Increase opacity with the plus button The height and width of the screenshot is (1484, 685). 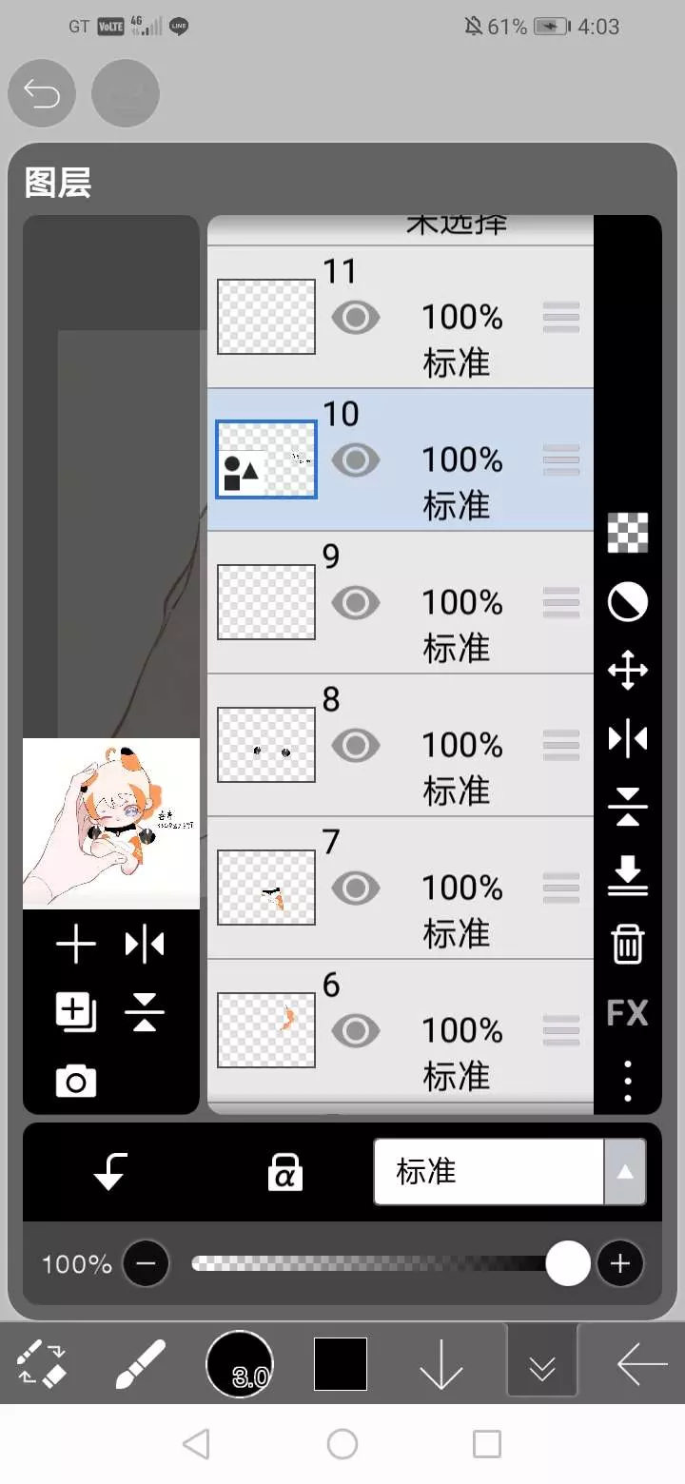pyautogui.click(x=620, y=1263)
